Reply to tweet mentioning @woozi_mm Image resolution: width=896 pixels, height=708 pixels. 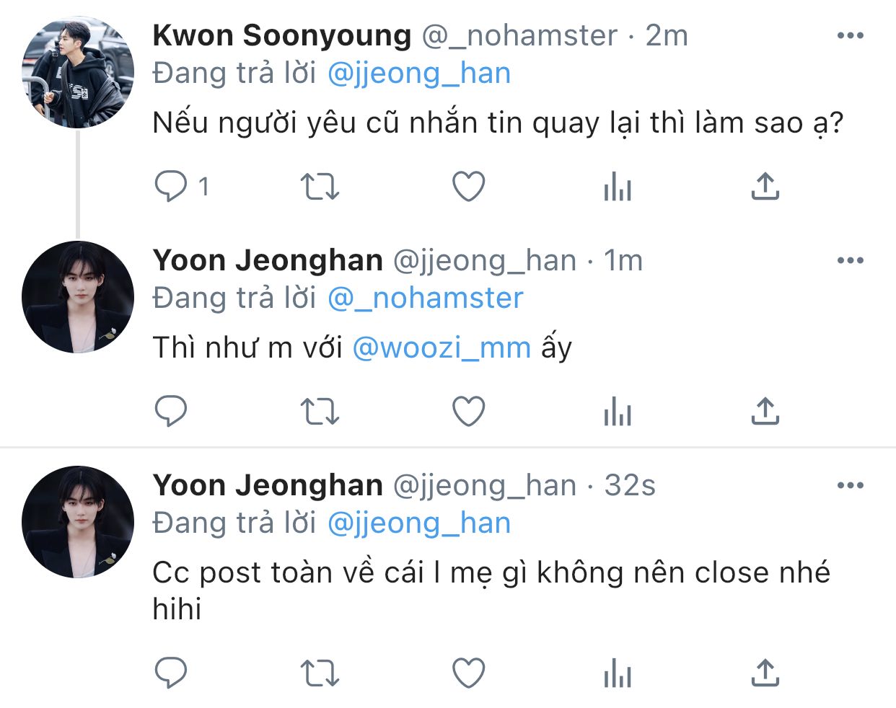pyautogui.click(x=171, y=412)
